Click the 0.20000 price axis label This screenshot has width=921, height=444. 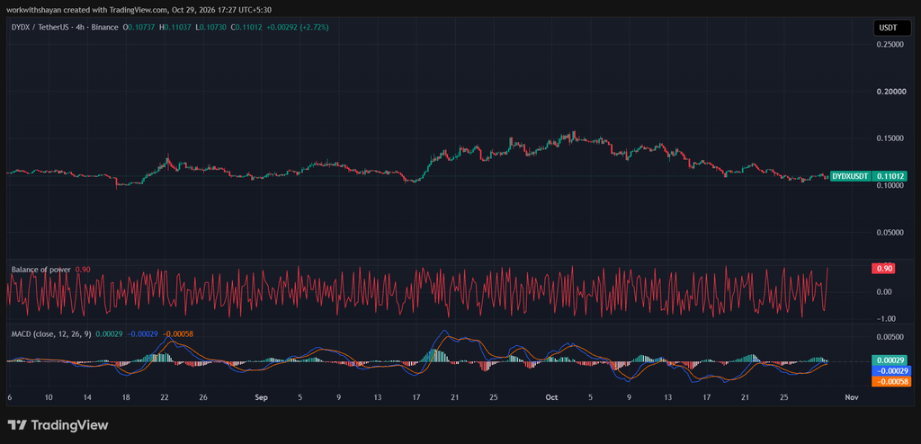[890, 92]
